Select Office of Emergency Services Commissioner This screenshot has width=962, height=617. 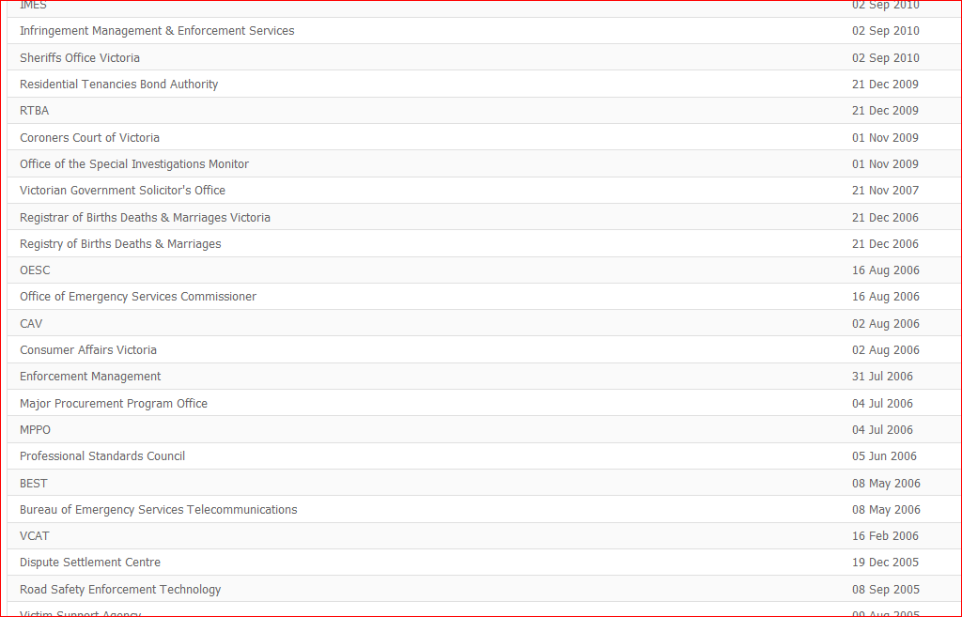pos(138,297)
